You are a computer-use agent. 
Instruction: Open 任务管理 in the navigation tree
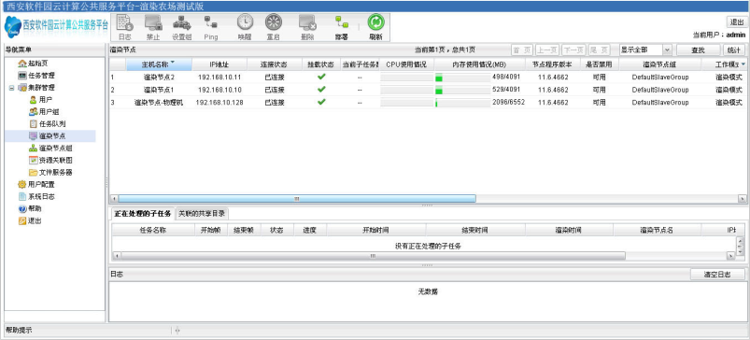pyautogui.click(x=36, y=76)
